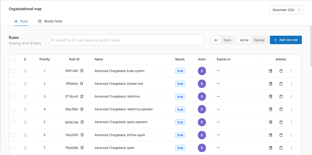Select the Rules tab
The width and height of the screenshot is (312, 155).
[x=21, y=21]
